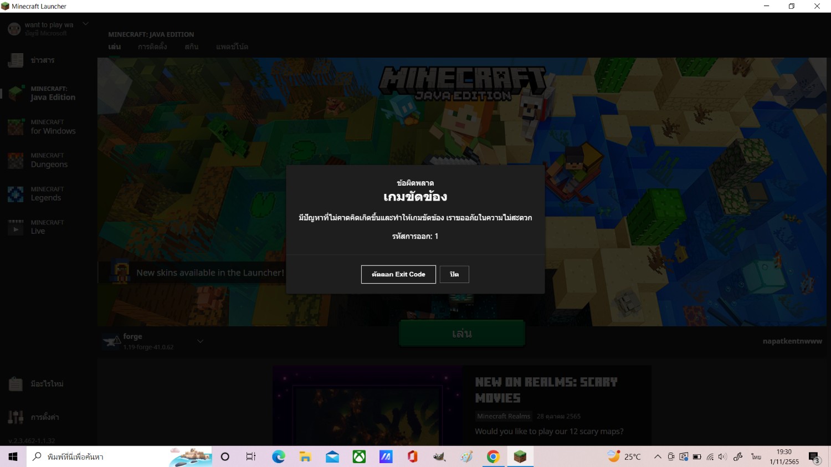This screenshot has width=831, height=467.
Task: Click the taskbar clock showing 19:30
Action: 784,456
